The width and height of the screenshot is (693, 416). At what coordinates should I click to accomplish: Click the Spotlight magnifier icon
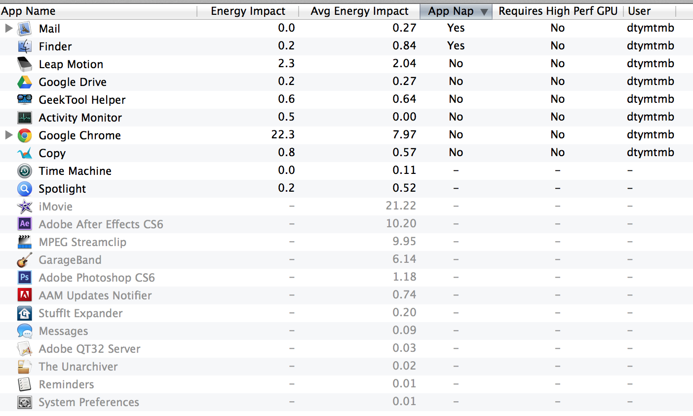[25, 189]
